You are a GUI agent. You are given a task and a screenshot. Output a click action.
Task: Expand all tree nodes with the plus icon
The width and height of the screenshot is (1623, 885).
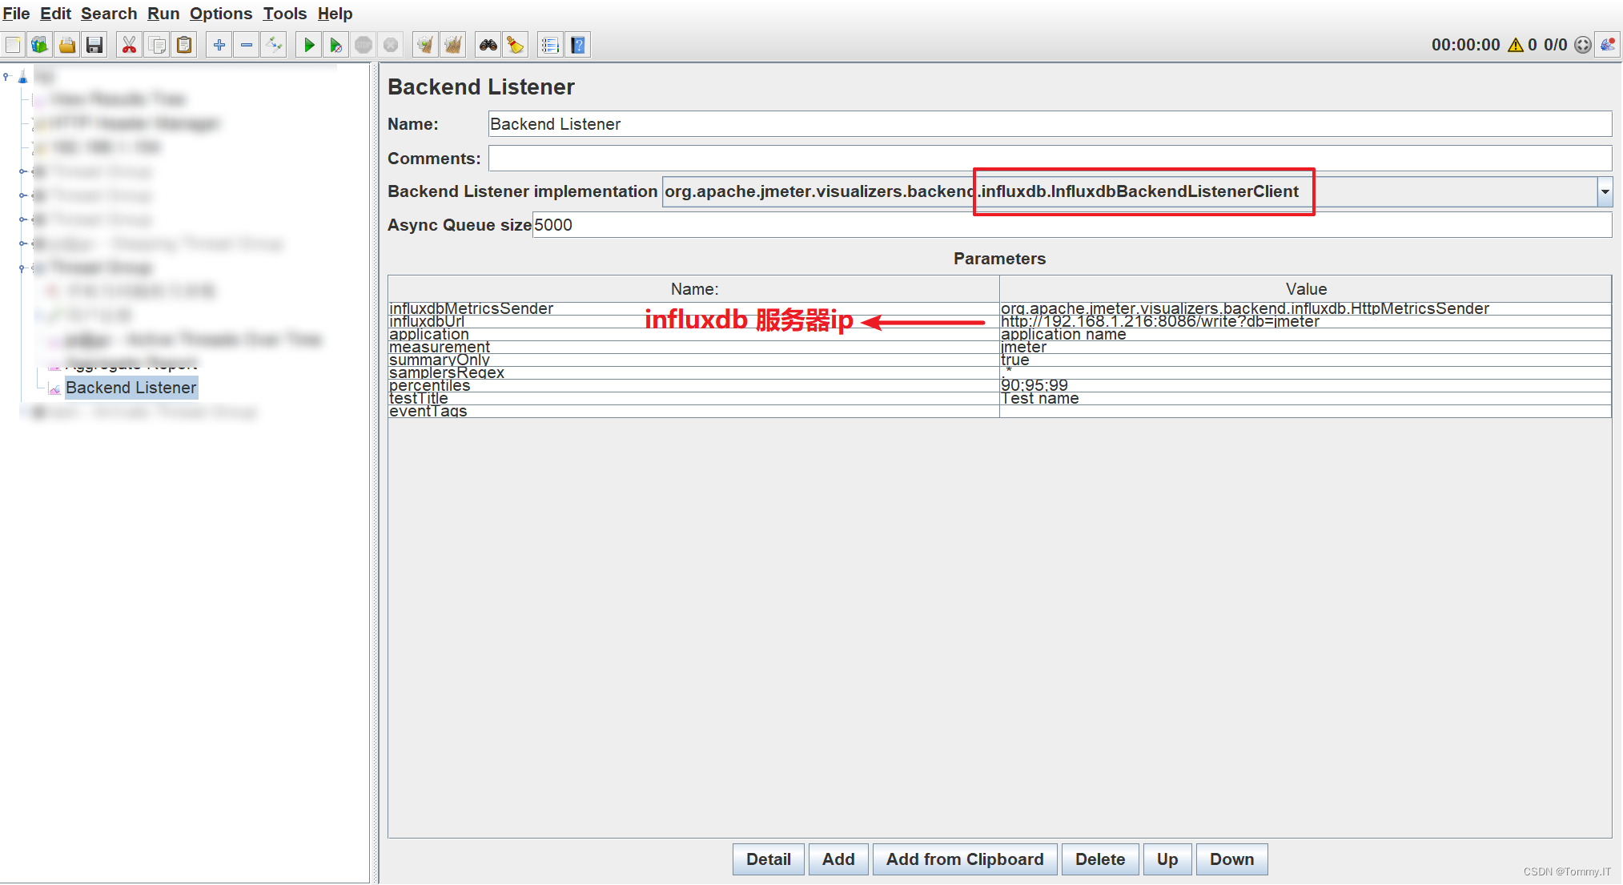[218, 44]
